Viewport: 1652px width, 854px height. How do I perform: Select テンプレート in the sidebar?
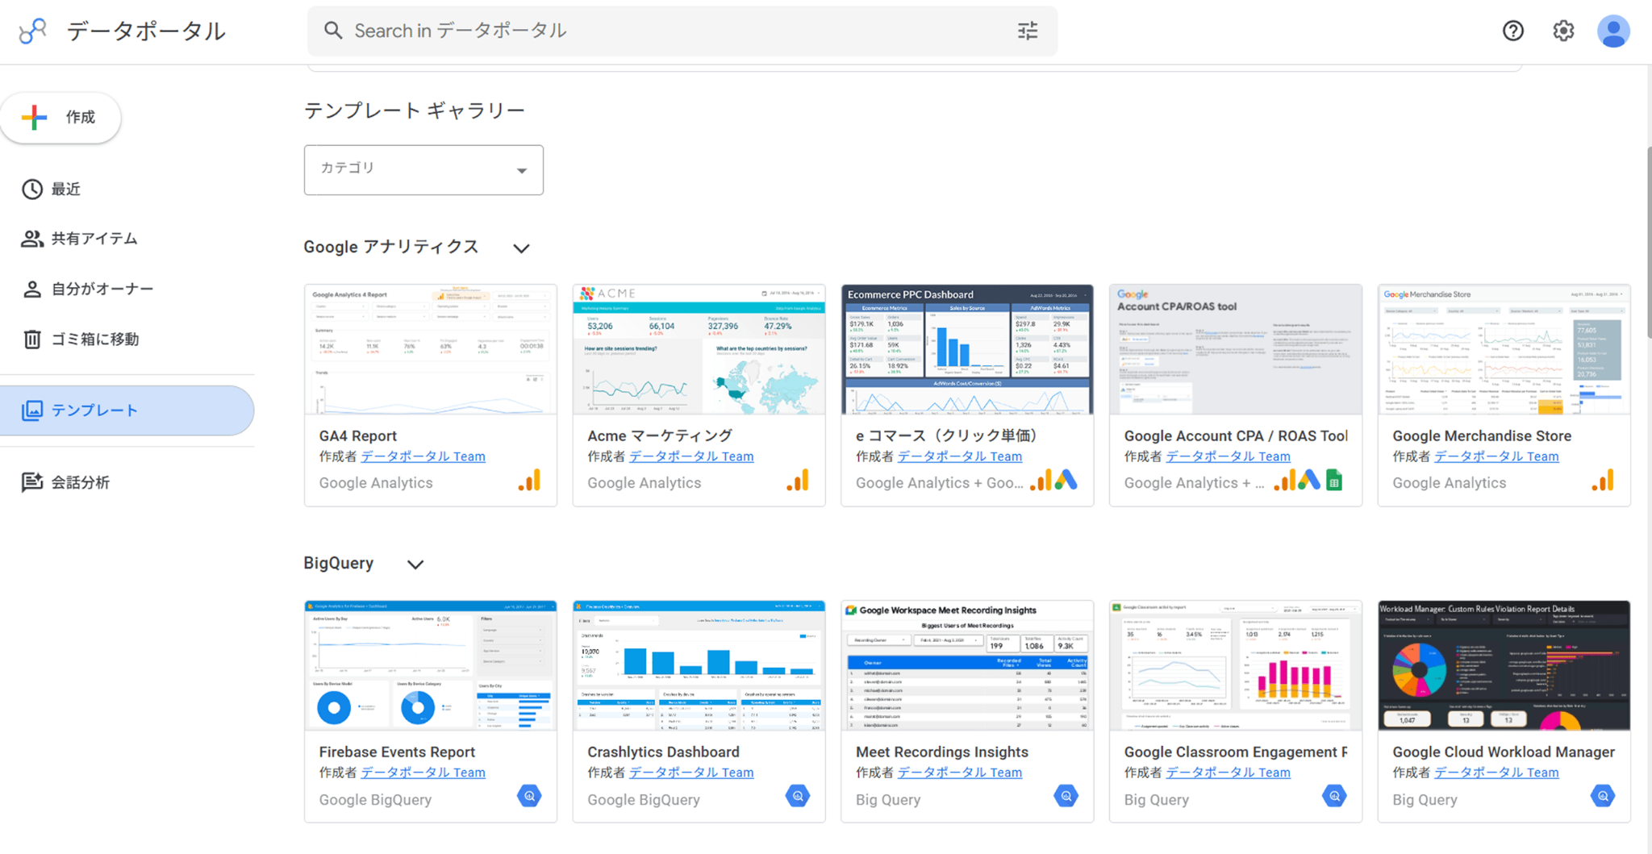click(127, 410)
